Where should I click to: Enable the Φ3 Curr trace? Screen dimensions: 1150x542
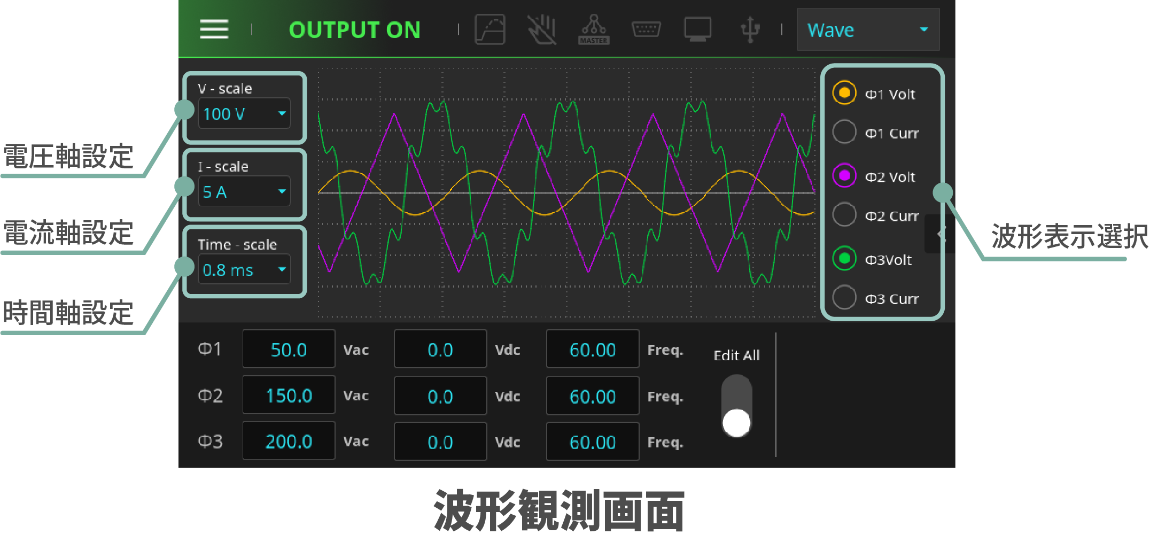[844, 298]
